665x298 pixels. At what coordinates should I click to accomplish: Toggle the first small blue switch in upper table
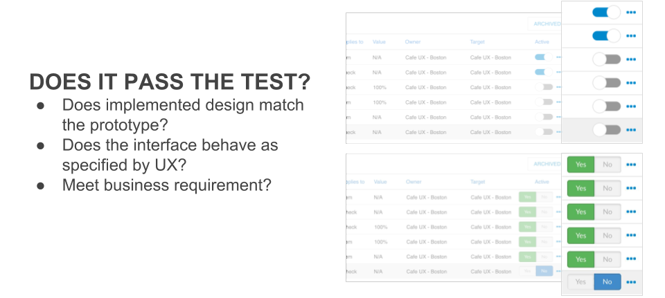coord(544,57)
